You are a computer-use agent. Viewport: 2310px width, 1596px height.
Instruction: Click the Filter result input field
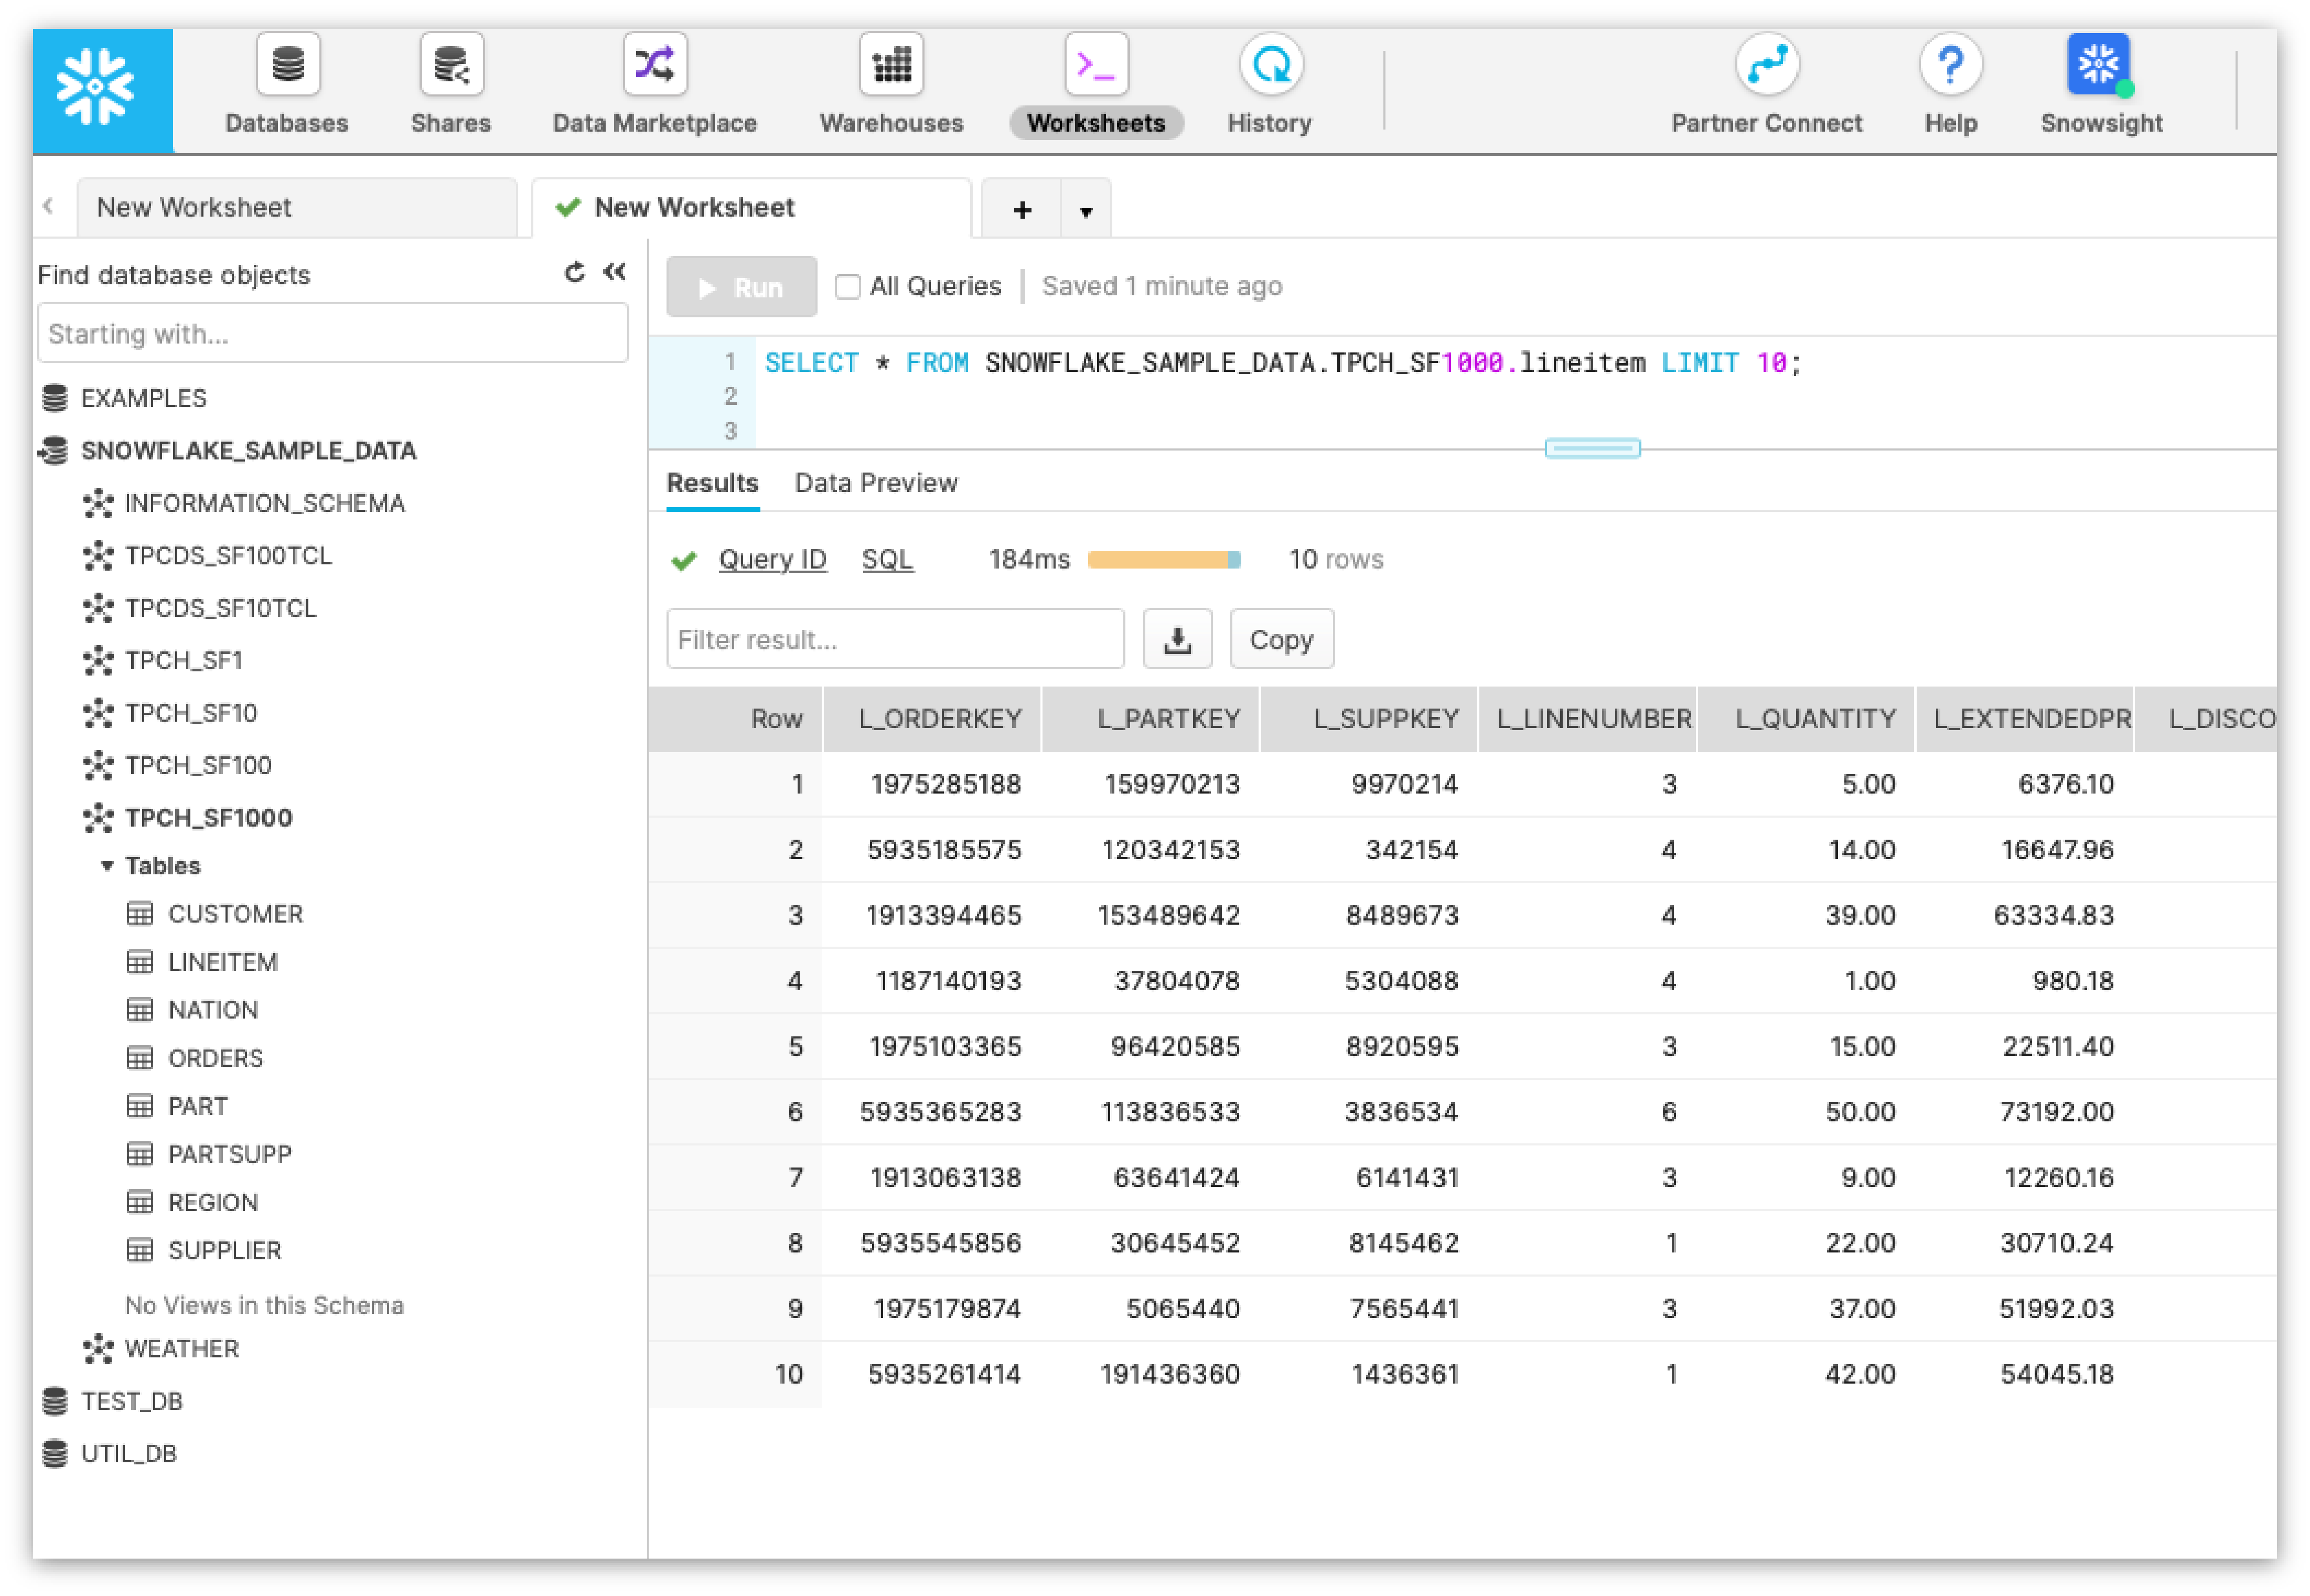coord(895,639)
